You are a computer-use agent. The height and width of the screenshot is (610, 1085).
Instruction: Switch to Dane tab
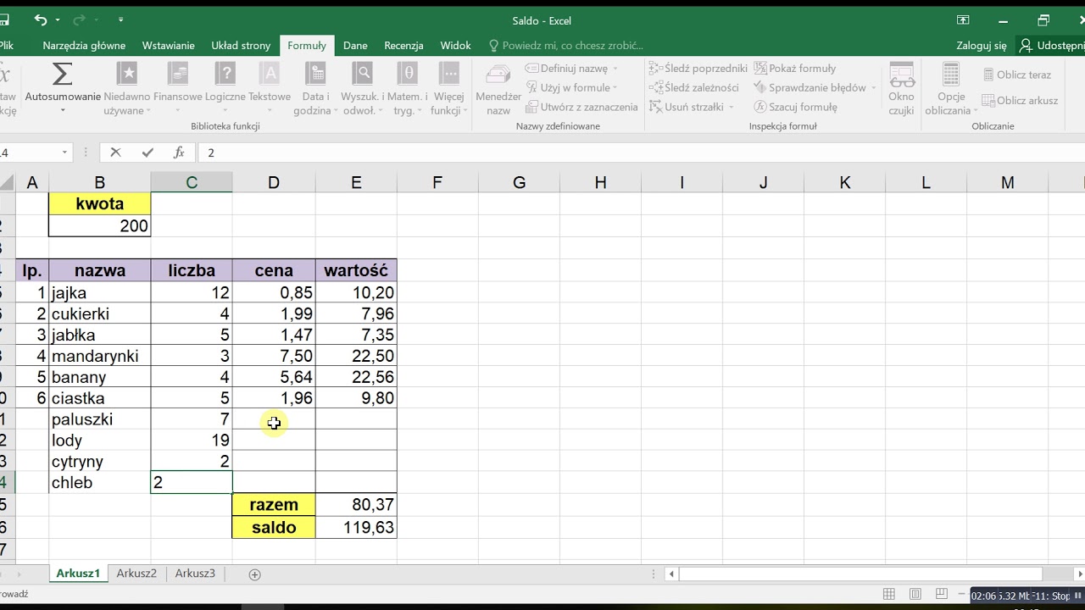355,46
